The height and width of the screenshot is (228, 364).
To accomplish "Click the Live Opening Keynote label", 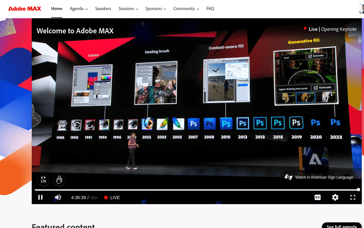I will [330, 29].
